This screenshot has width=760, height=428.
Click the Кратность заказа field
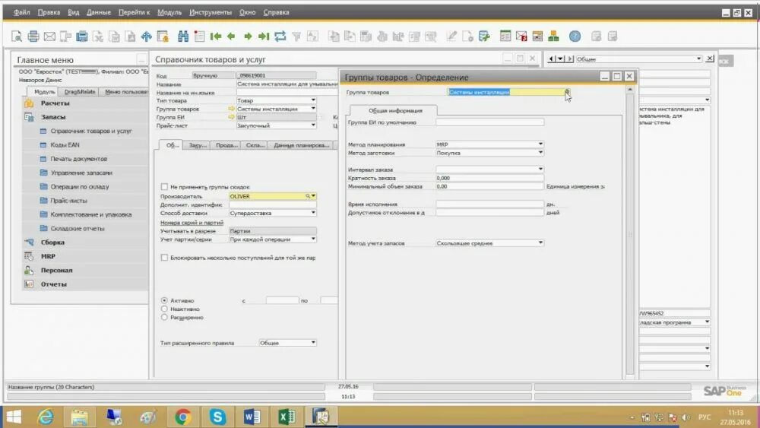(489, 178)
